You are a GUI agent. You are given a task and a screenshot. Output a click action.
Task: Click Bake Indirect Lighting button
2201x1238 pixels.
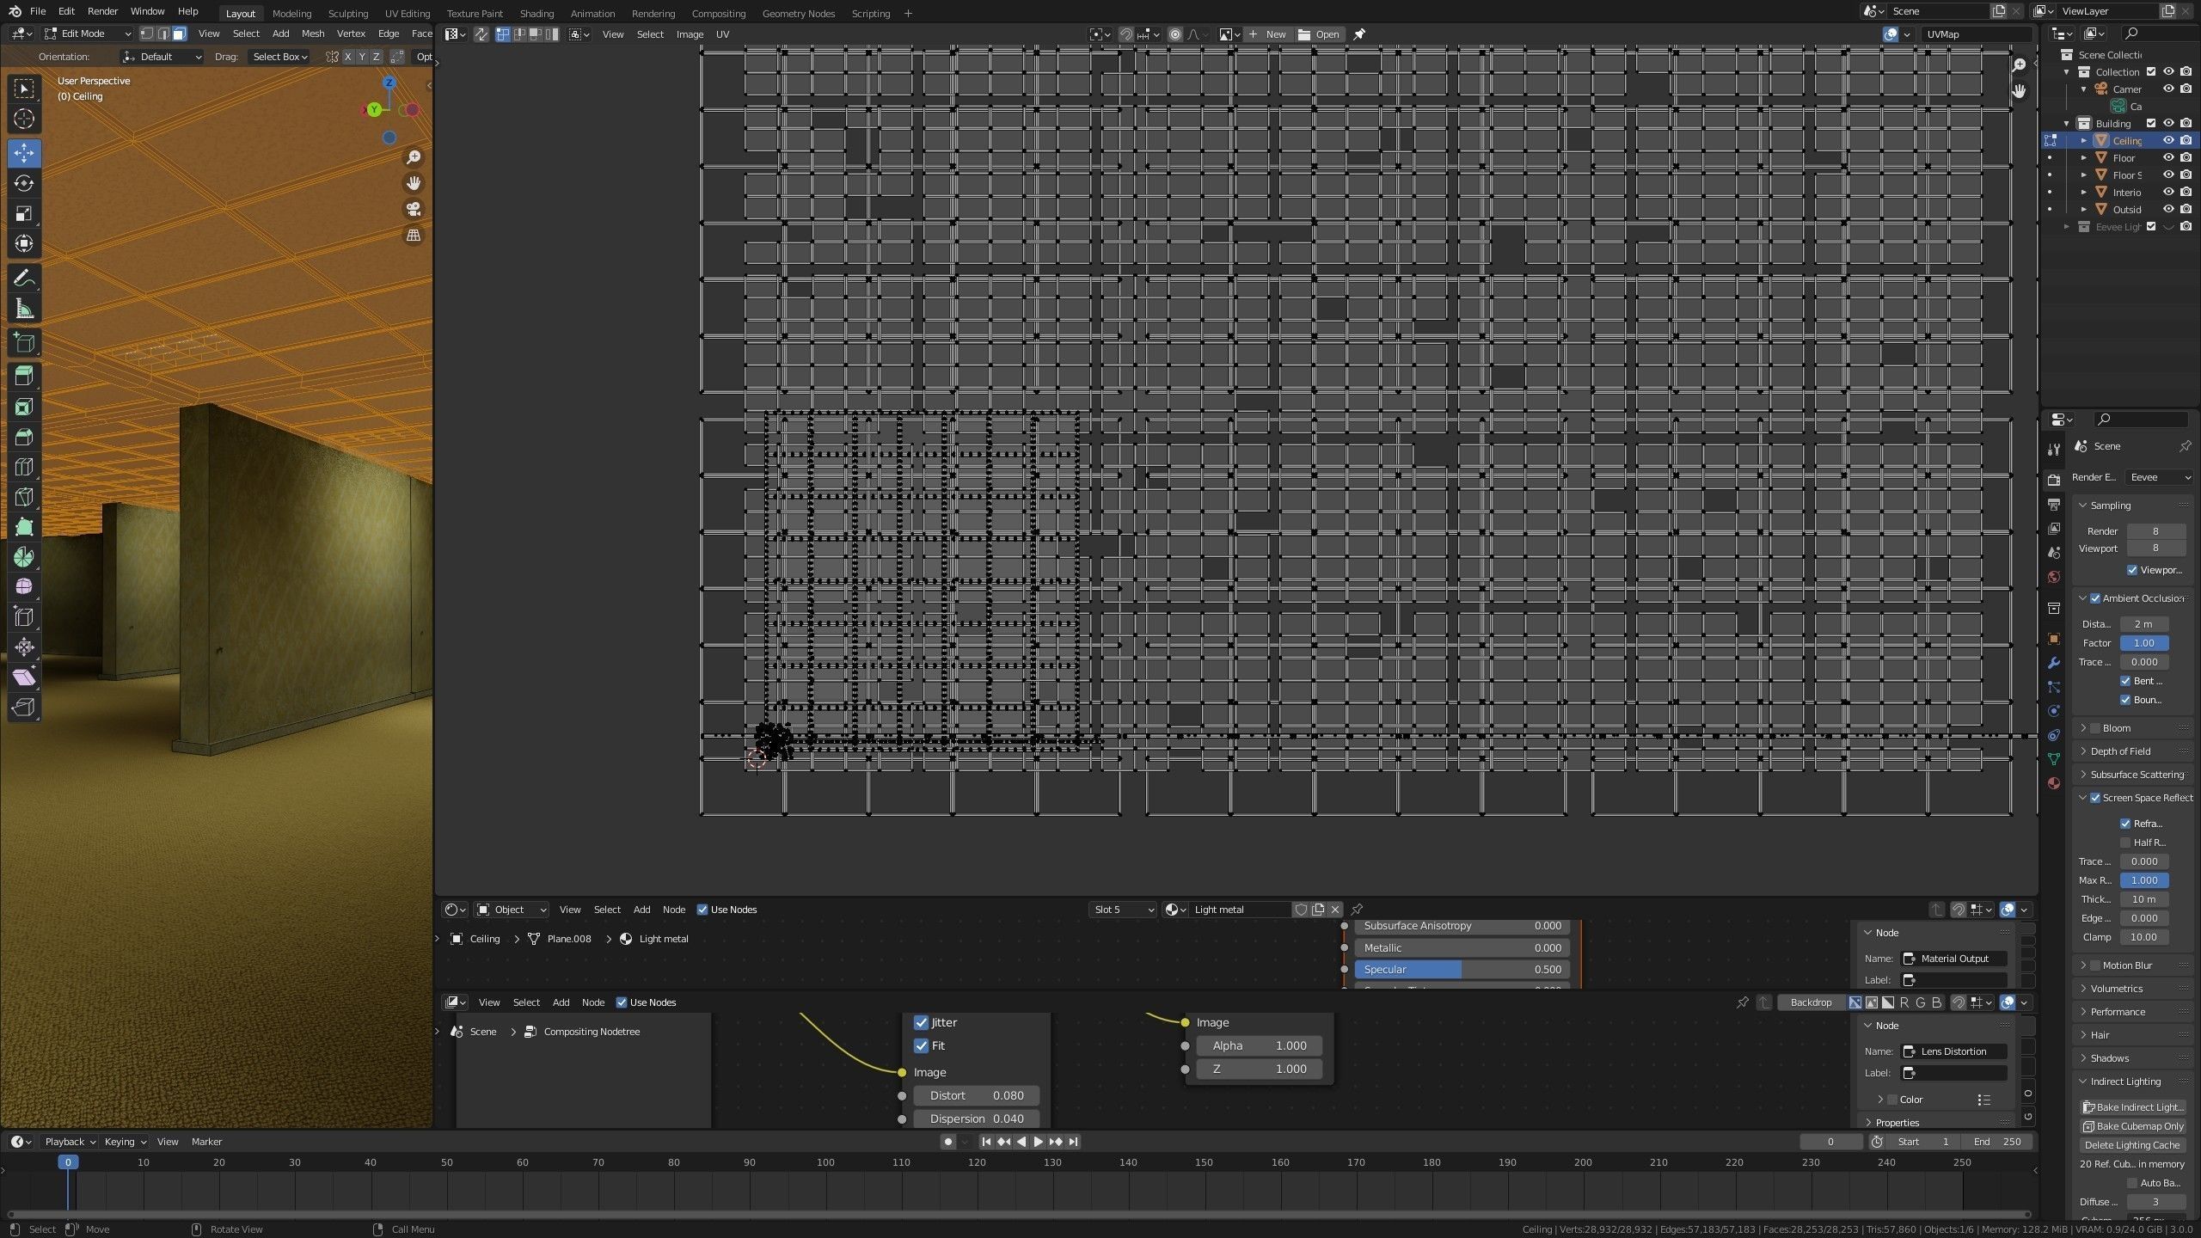pos(2133,1107)
